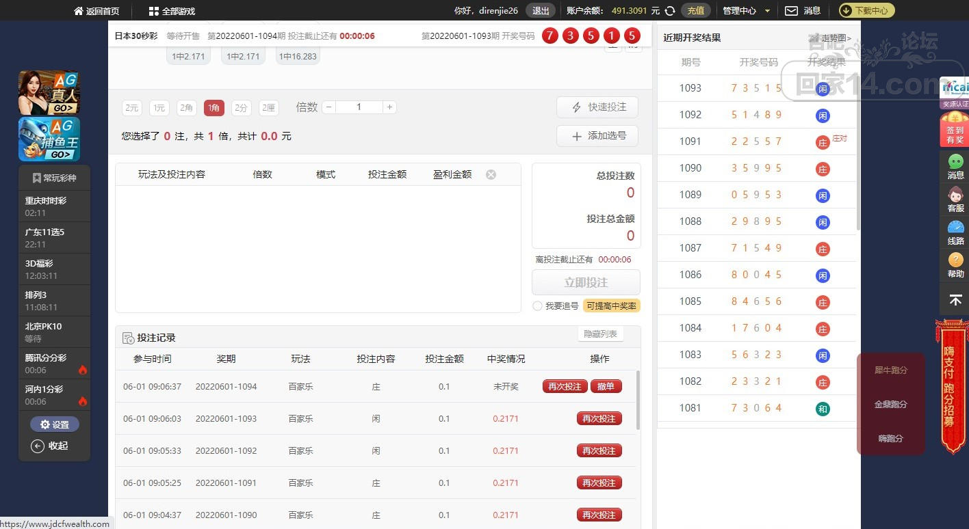This screenshot has height=529, width=969.
Task: Click the 消息 envelope icon in top bar
Action: [791, 11]
